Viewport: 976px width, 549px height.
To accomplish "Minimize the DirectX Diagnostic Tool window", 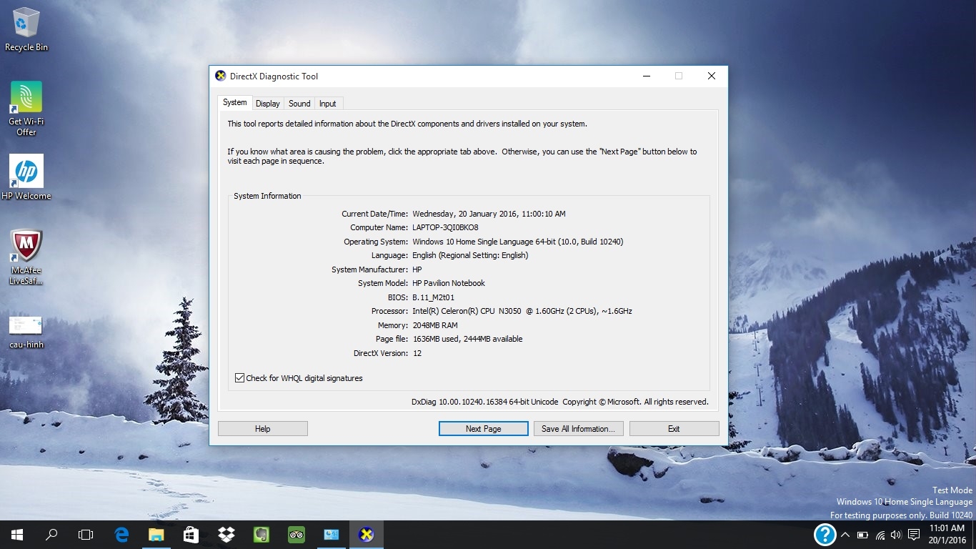I will [x=646, y=76].
